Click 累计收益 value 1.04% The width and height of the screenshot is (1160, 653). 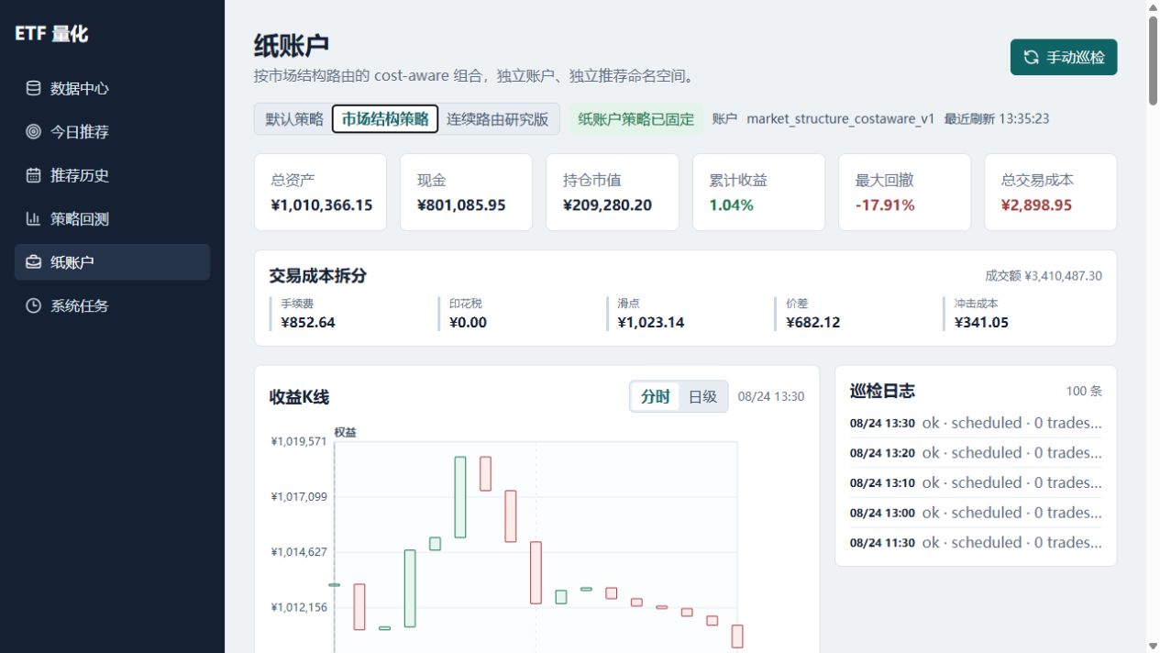point(732,205)
